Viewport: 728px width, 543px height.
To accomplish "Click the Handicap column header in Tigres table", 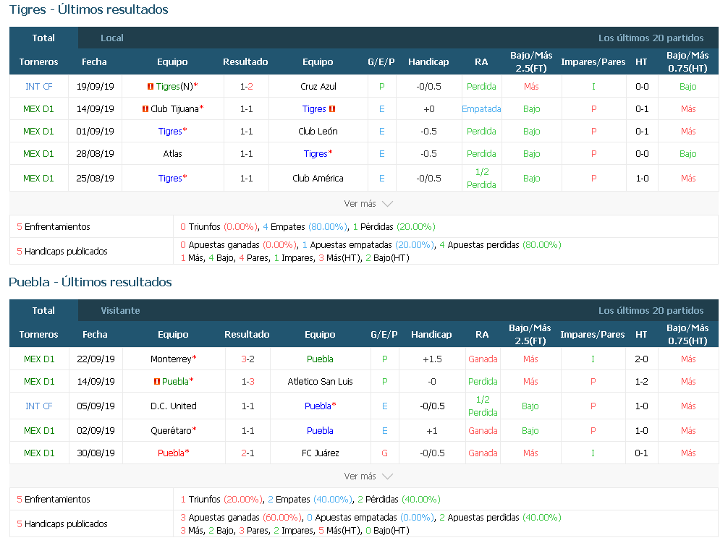I will click(x=428, y=61).
